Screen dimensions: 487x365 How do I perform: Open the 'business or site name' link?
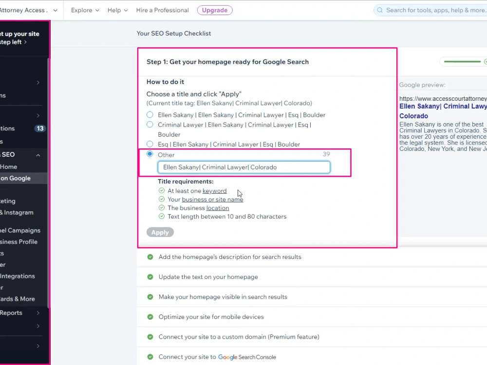point(212,200)
